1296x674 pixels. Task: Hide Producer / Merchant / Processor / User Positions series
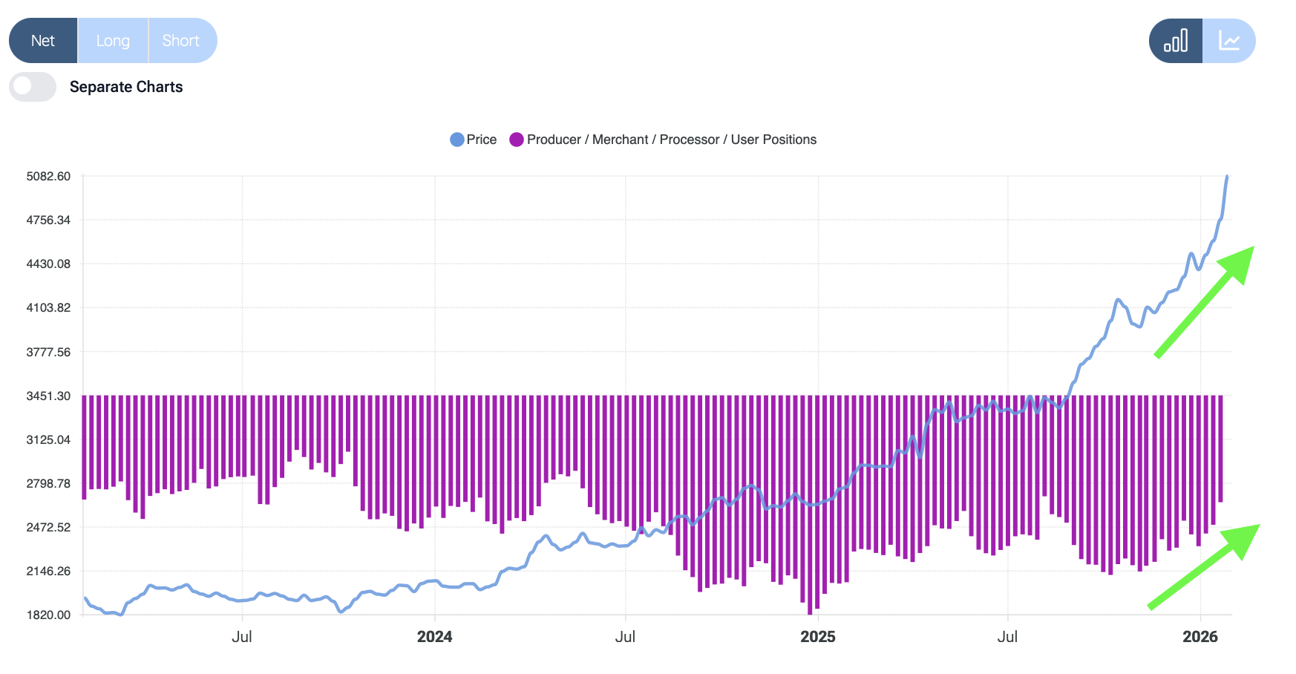pyautogui.click(x=671, y=140)
